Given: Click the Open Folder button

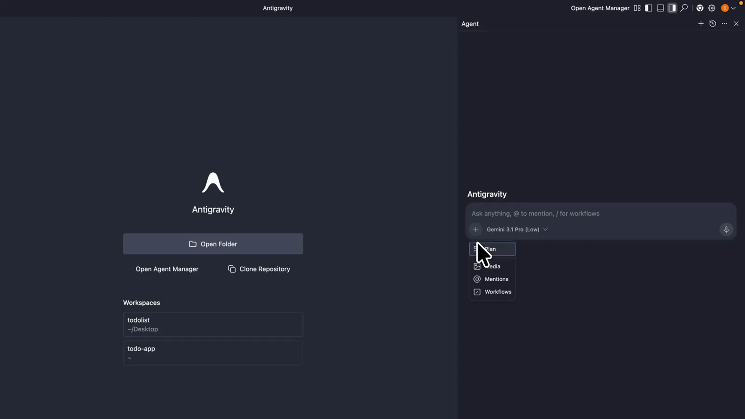Looking at the screenshot, I should pyautogui.click(x=213, y=244).
